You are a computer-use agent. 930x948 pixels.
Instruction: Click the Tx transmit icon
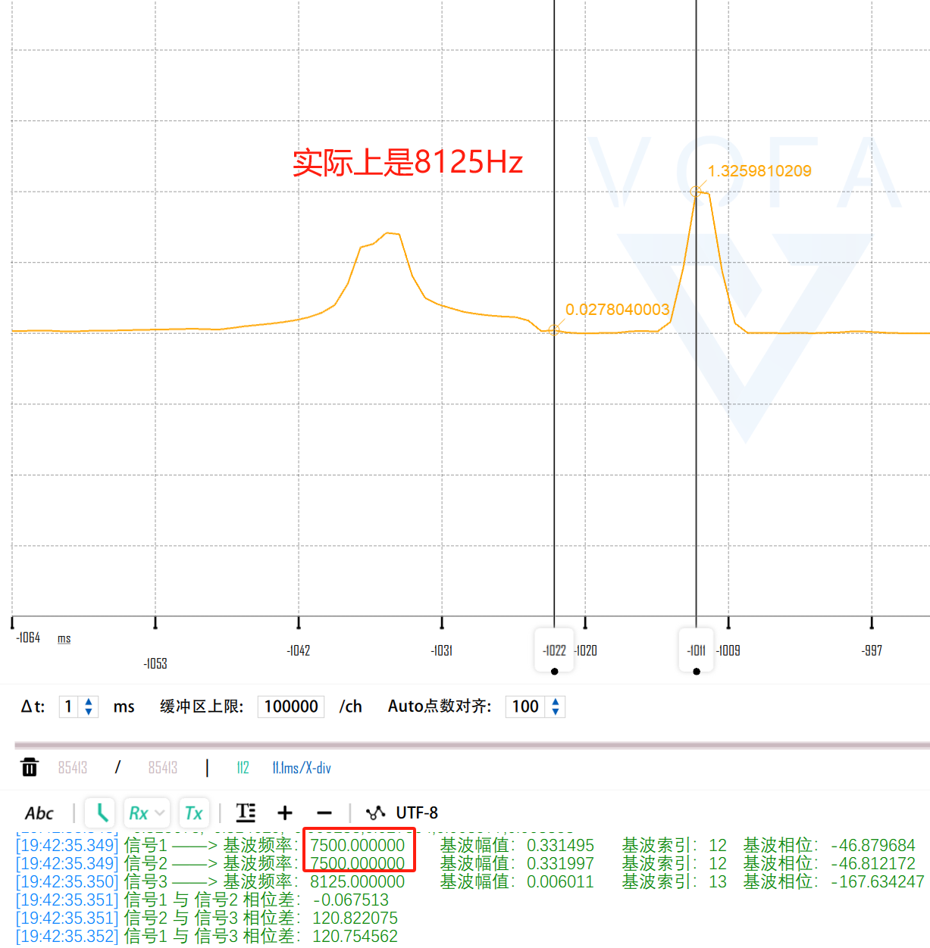pyautogui.click(x=194, y=812)
